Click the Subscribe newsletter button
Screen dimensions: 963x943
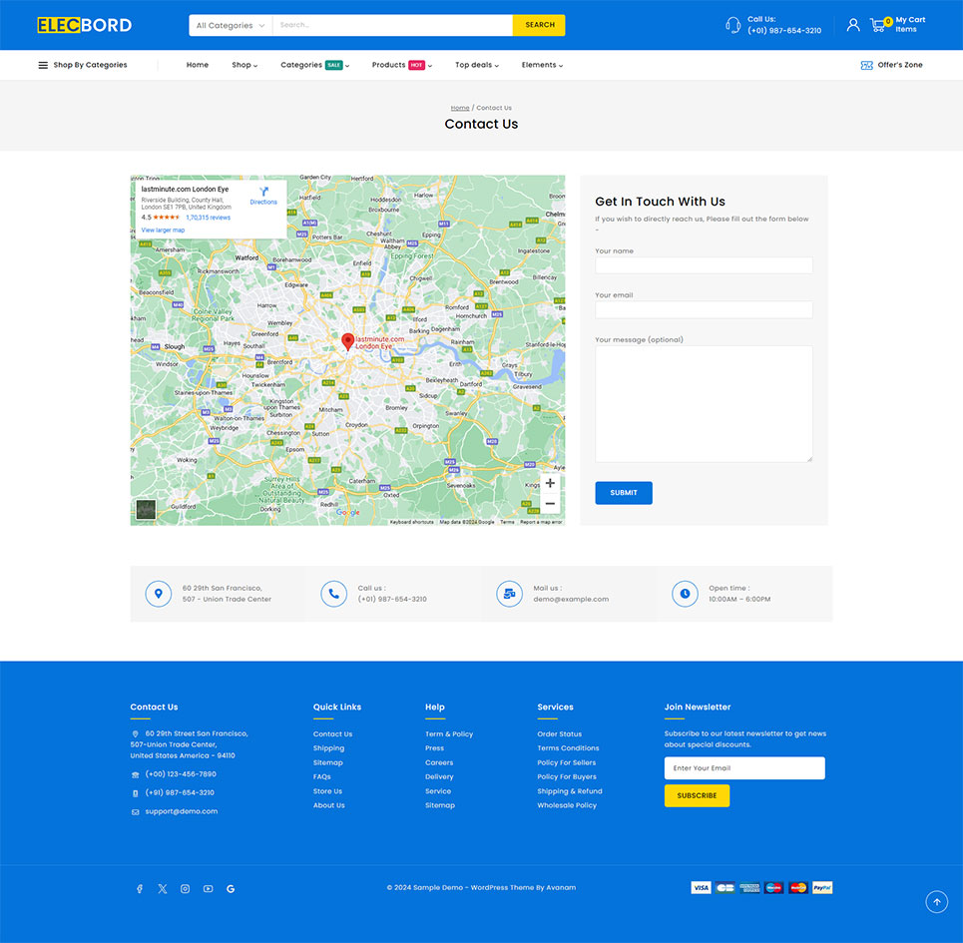pos(697,795)
